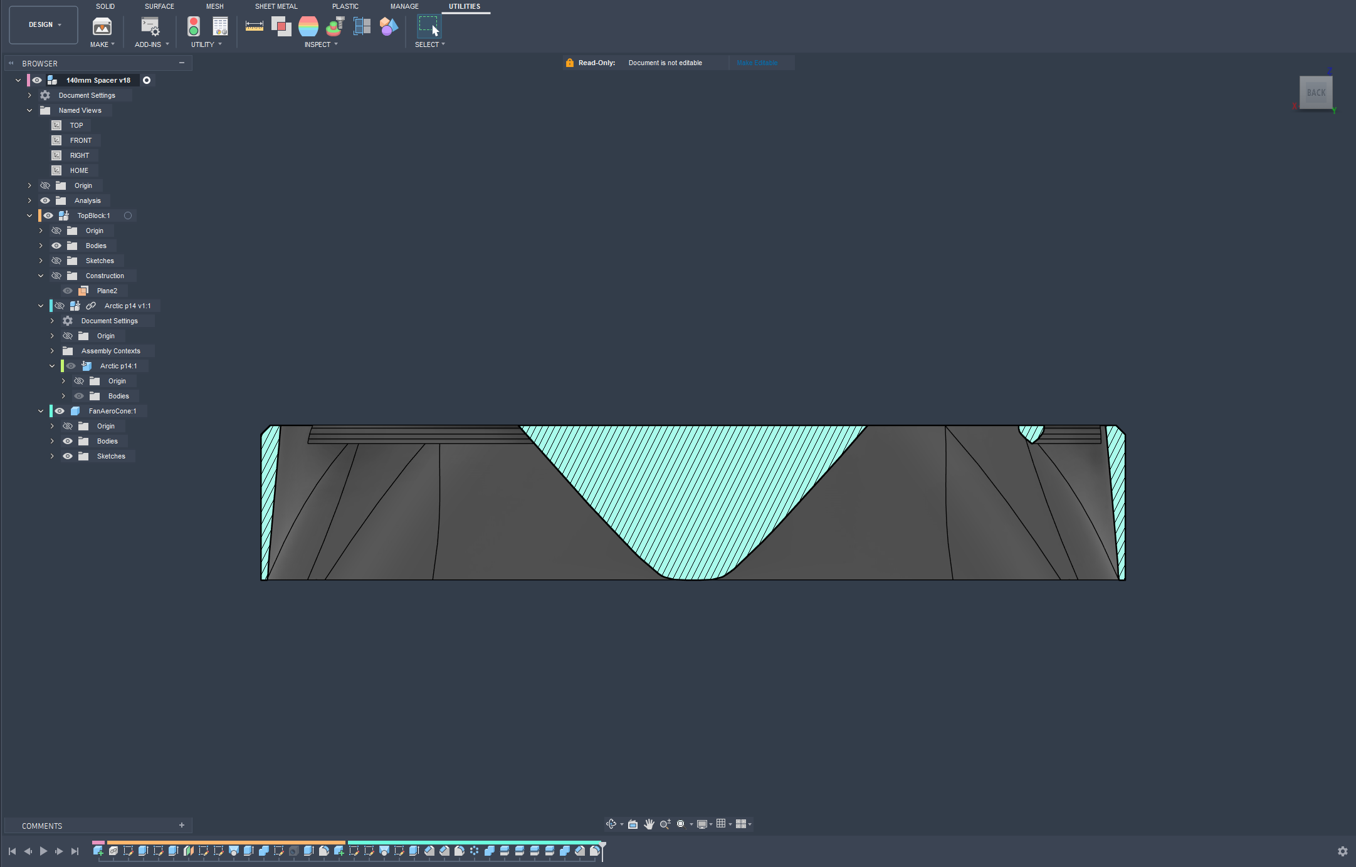This screenshot has width=1356, height=867.
Task: Switch to the SURFACE tab
Action: point(159,6)
